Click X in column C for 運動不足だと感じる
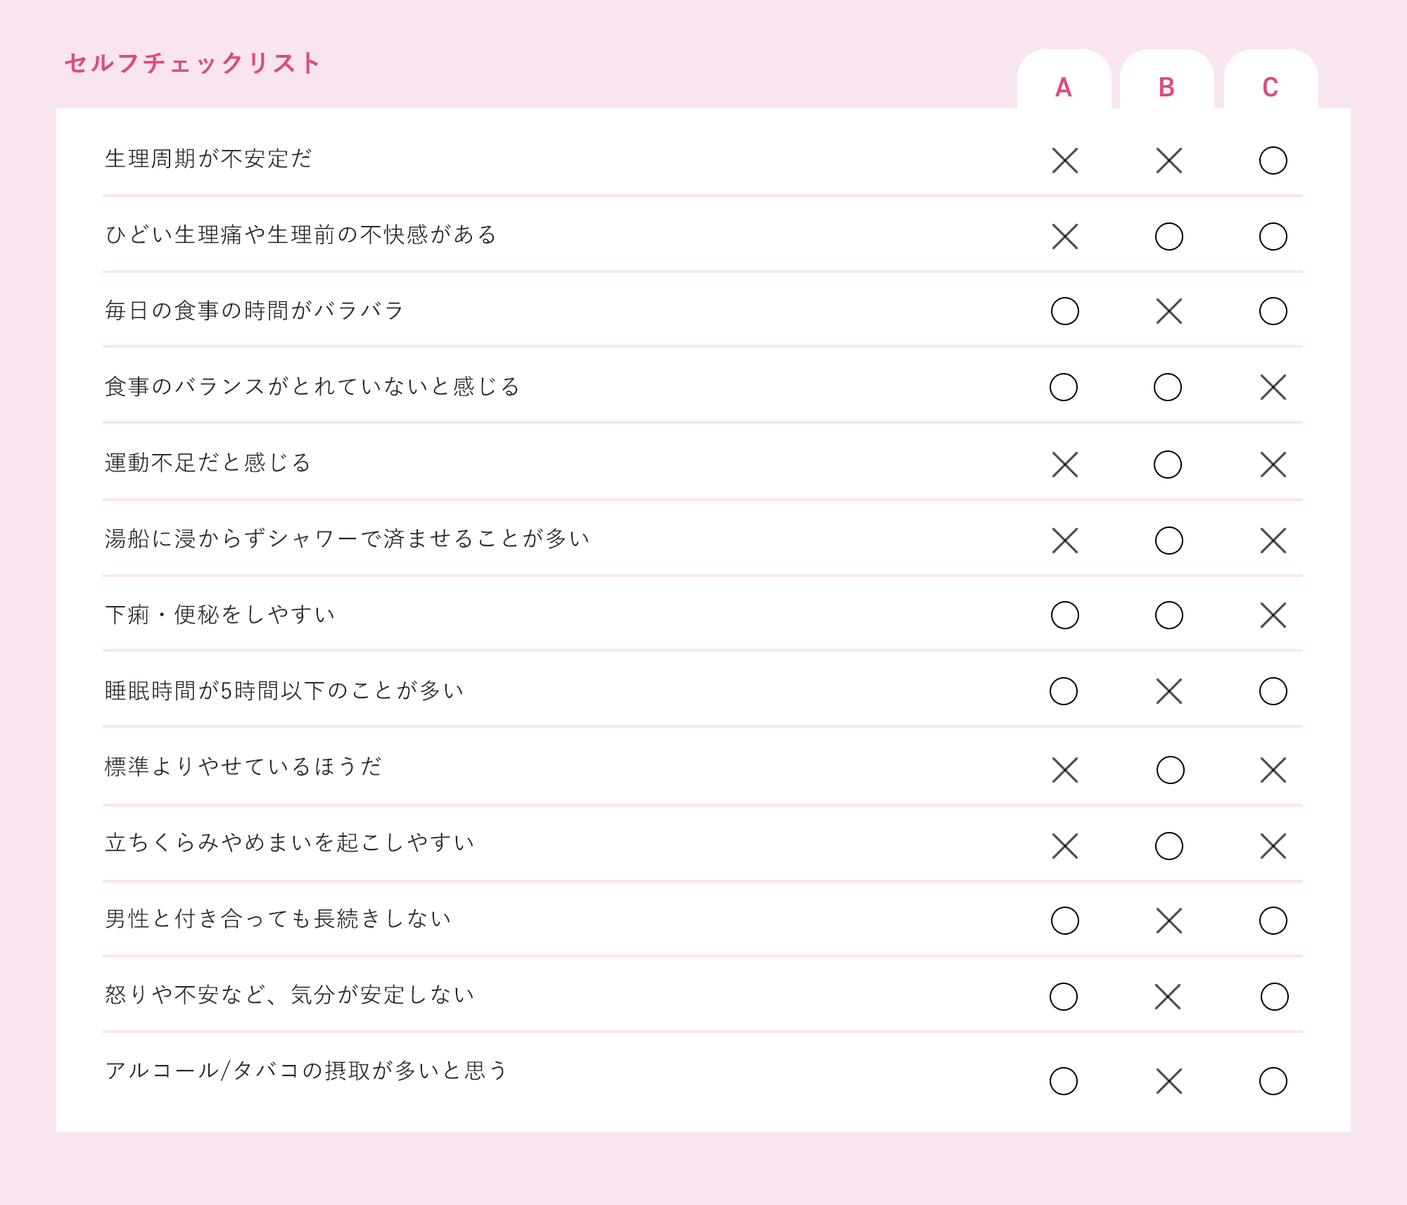Image resolution: width=1407 pixels, height=1205 pixels. point(1273,465)
